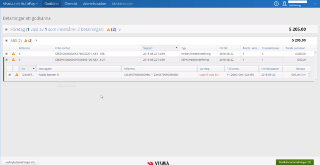Viewport: 320px width, 165px height.
Task: Sort by the Totala summan column header
Action: 295,48
